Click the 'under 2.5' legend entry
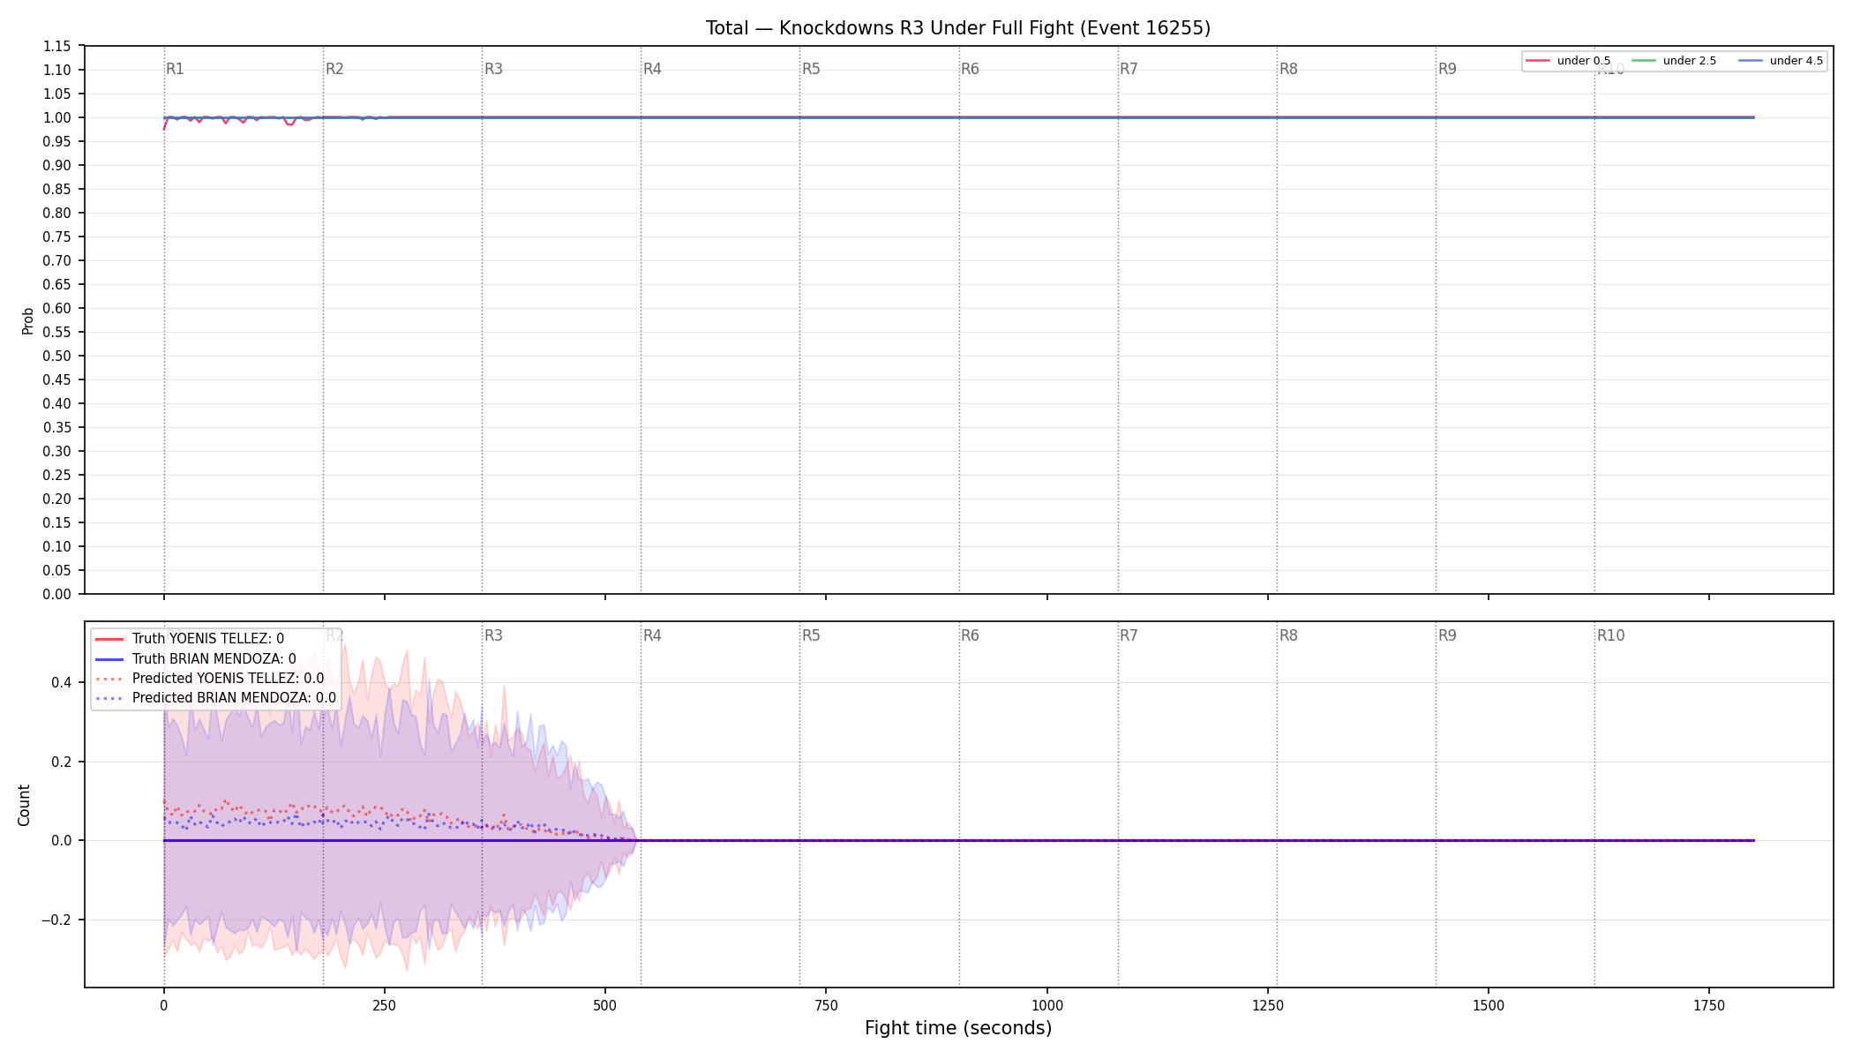 point(1675,61)
